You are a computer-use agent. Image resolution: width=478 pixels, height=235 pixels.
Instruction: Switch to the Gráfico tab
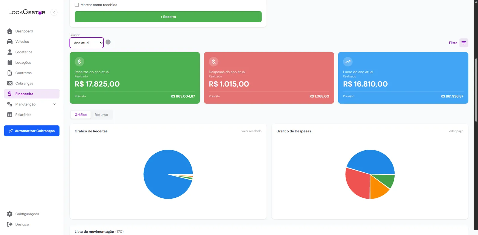pos(81,115)
